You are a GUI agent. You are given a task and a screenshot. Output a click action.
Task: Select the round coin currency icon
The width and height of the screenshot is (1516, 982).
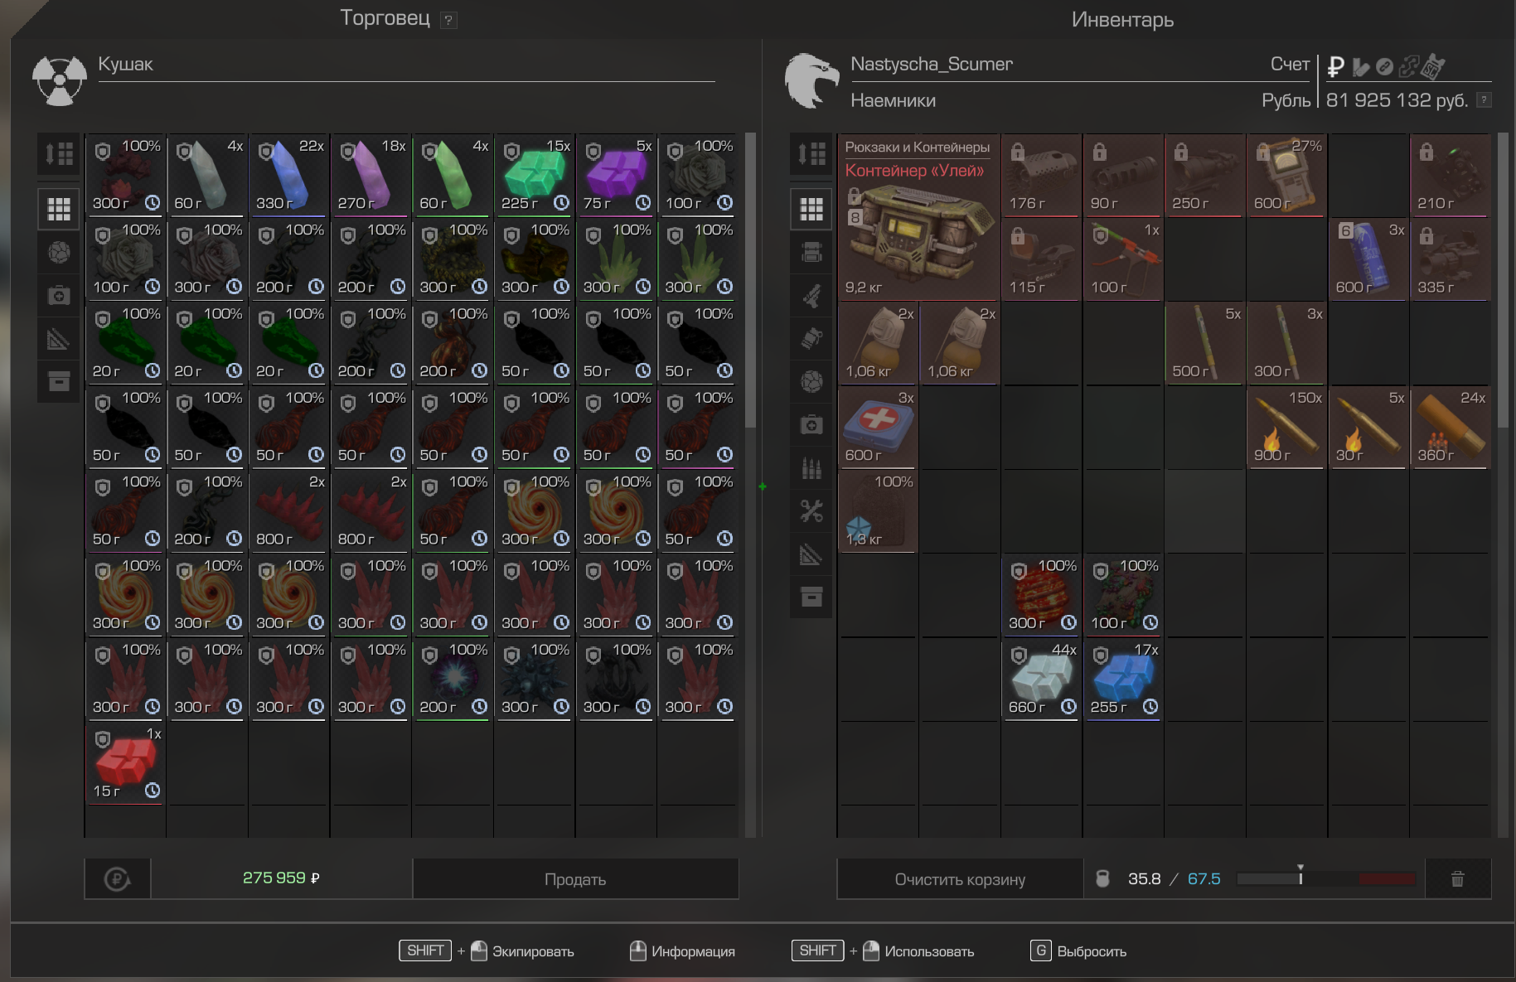[x=1384, y=66]
